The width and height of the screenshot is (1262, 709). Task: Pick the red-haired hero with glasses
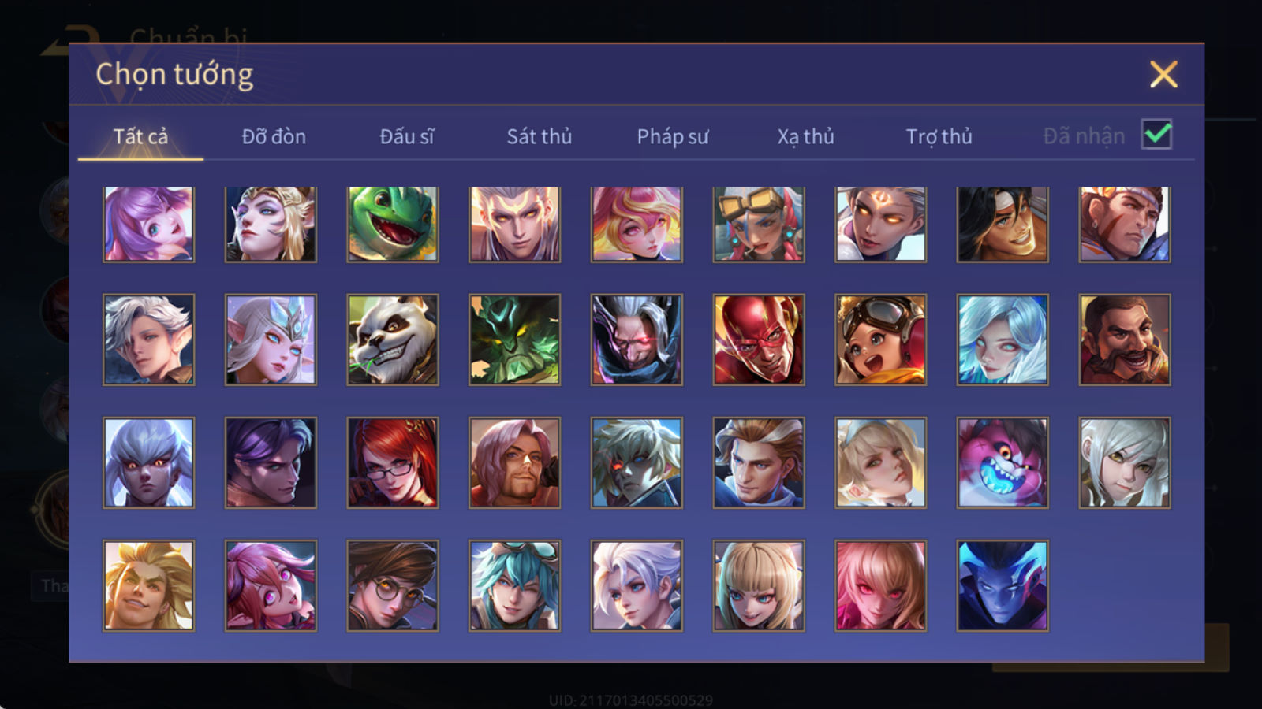393,462
